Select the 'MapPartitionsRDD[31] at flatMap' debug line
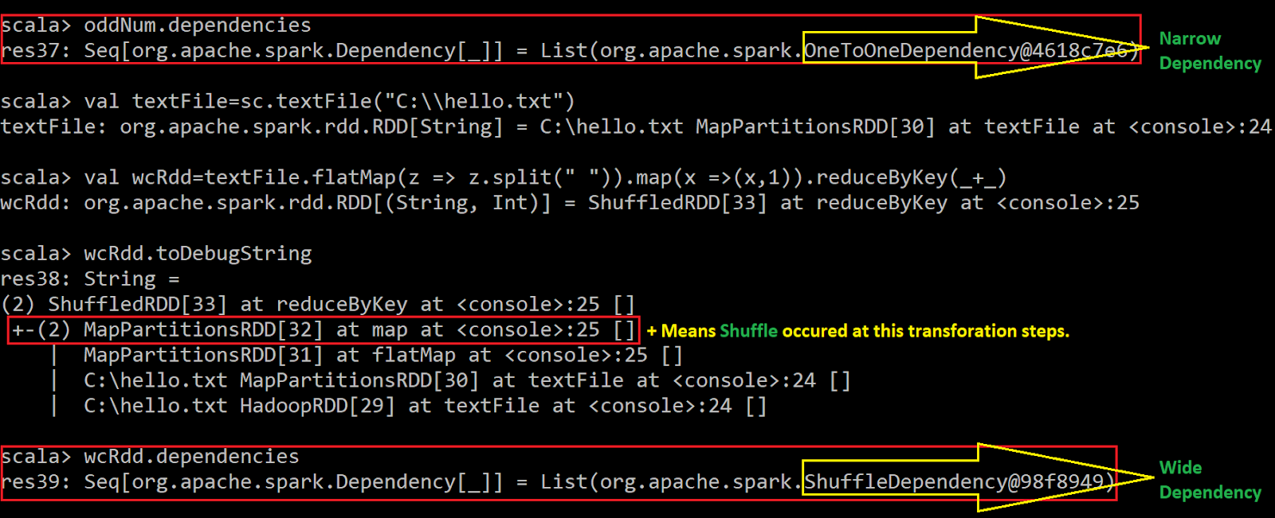This screenshot has height=518, width=1275. point(366,356)
